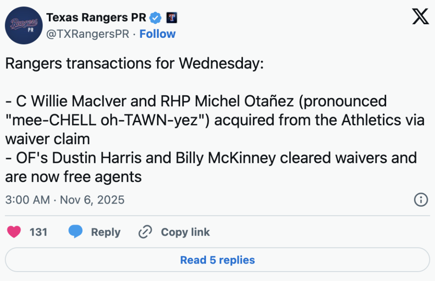Open the 3:00 AM Nov 6, 2025 timestamp

[65, 200]
